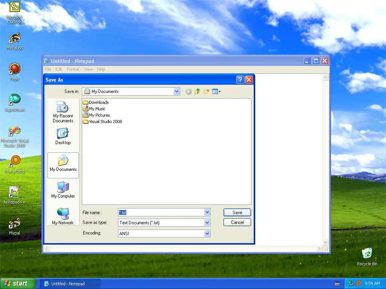Minimize the Notepad window
Screen dimensions: 386x289
tap(307, 61)
